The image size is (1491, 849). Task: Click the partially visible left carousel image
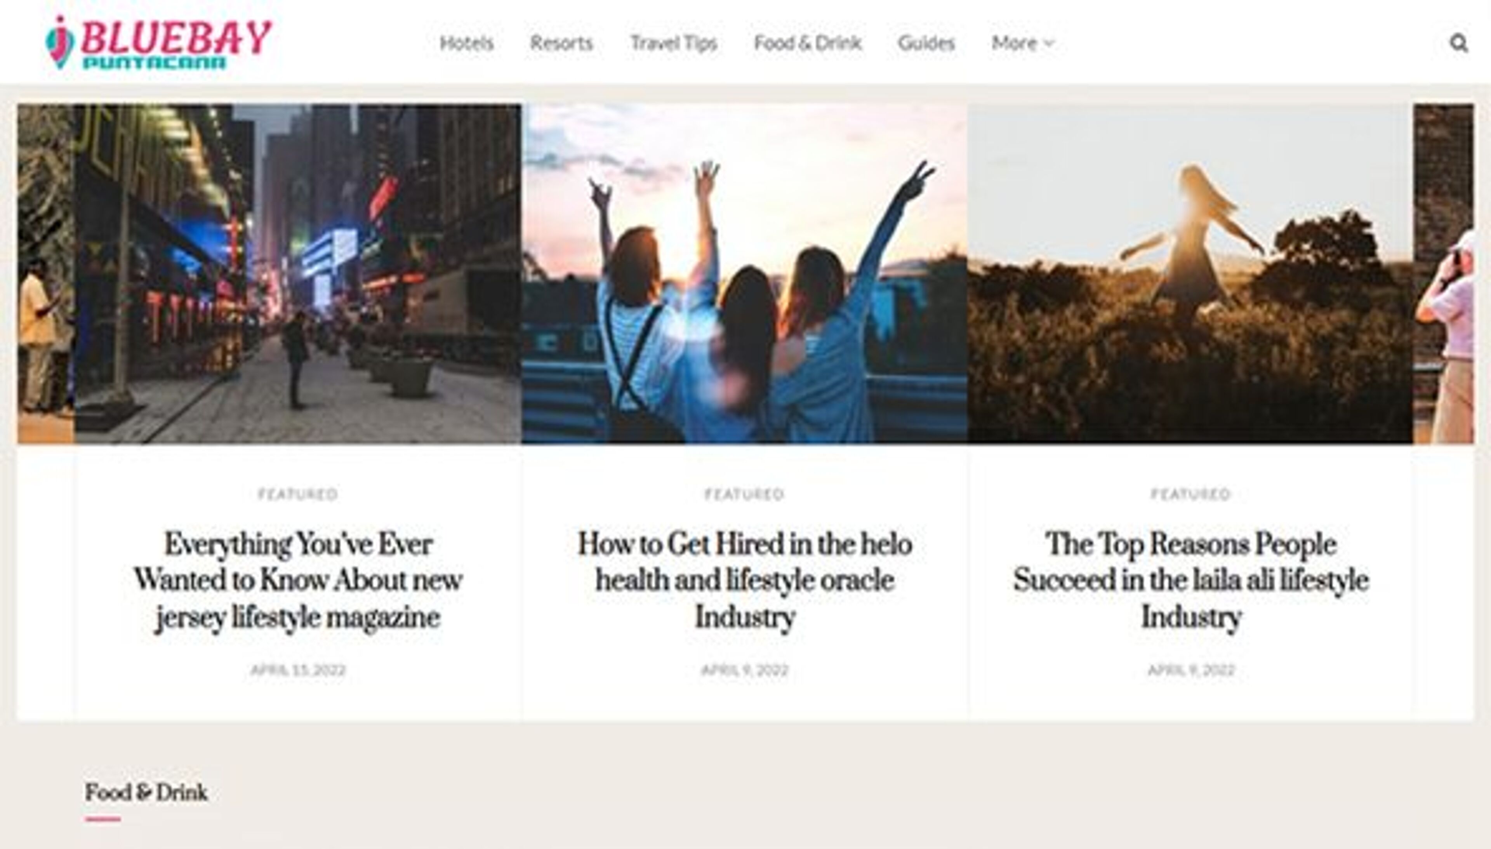45,274
